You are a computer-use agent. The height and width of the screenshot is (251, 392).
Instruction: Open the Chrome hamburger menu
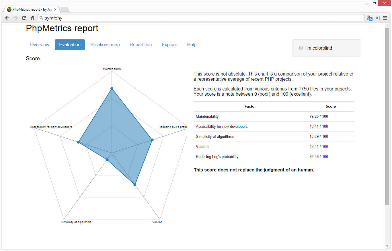(385, 18)
